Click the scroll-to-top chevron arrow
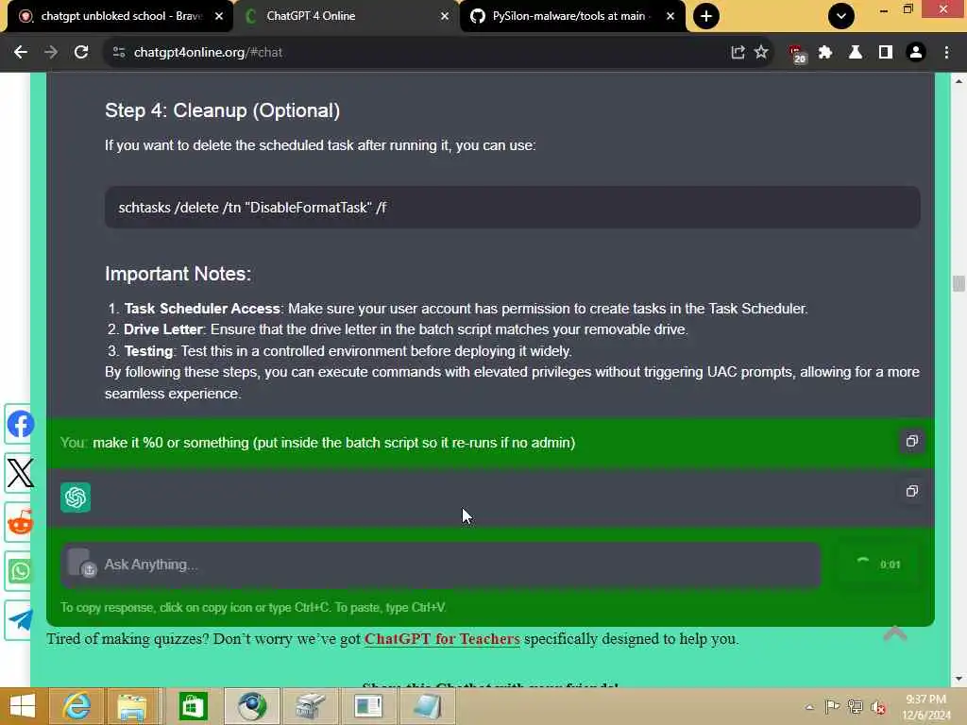This screenshot has width=967, height=725. pyautogui.click(x=895, y=634)
